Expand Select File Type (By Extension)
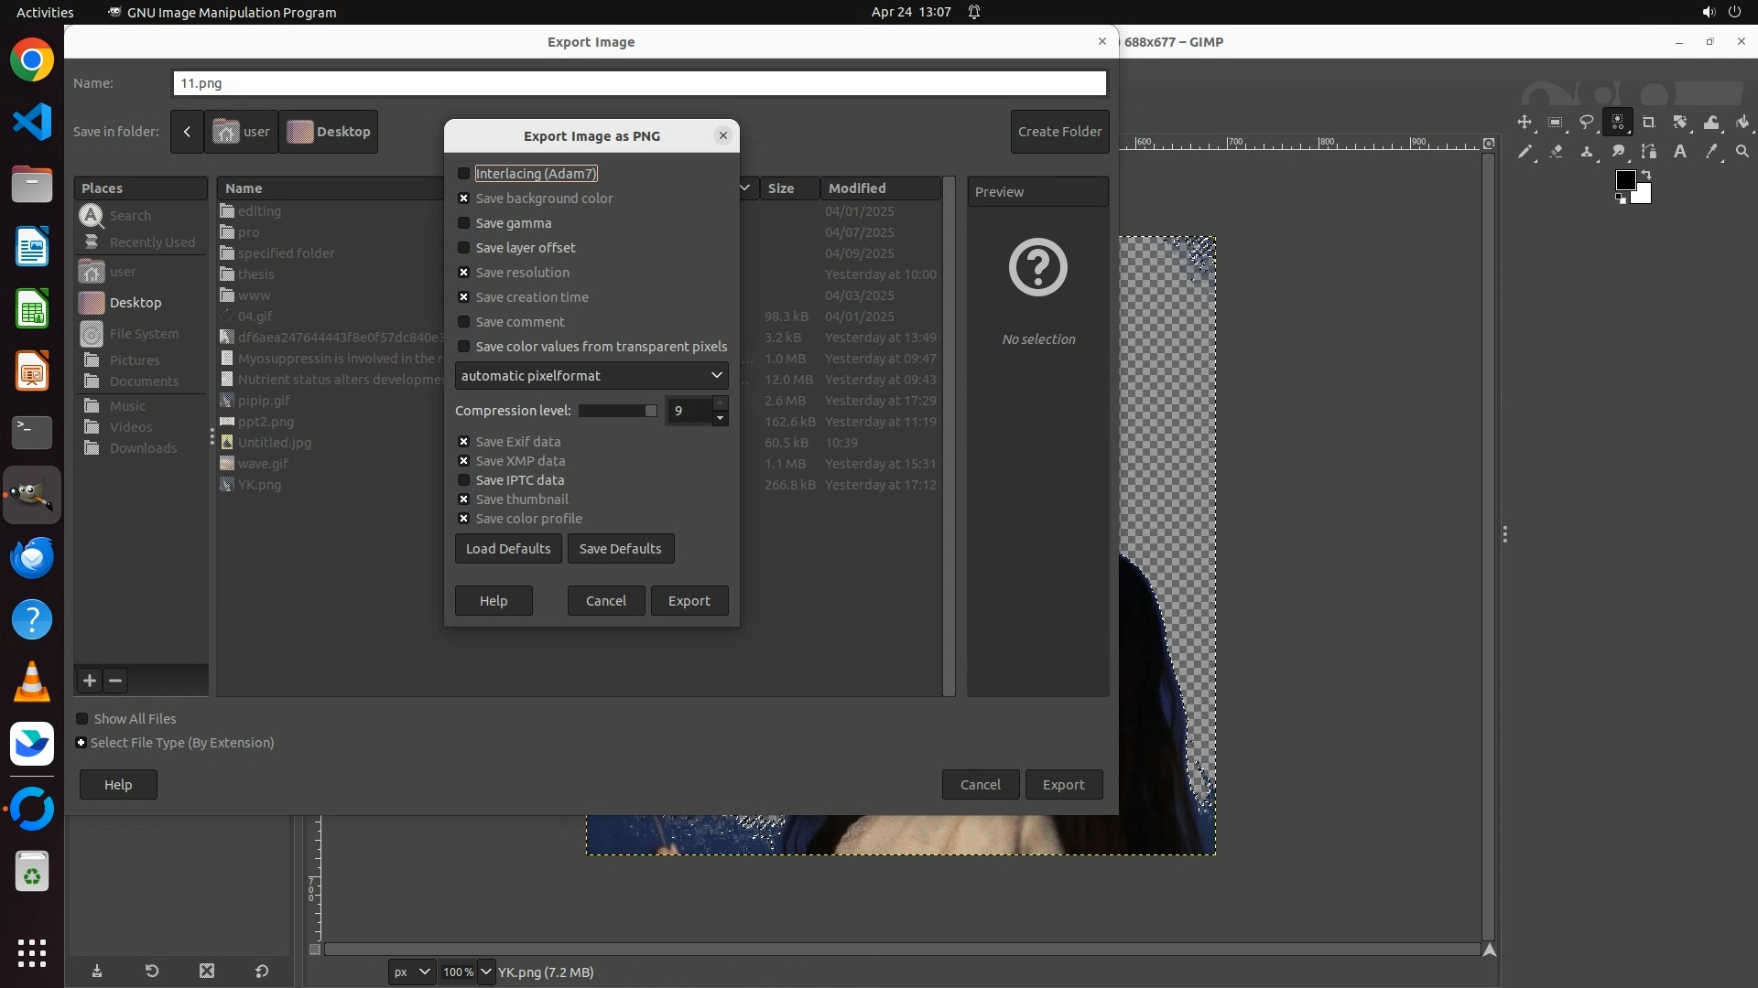 (81, 743)
